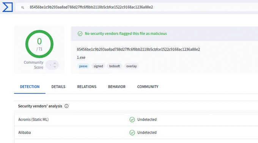Screen dimensions: 258x143
Task: Open the BEHAVIOR tab
Action: point(117,87)
